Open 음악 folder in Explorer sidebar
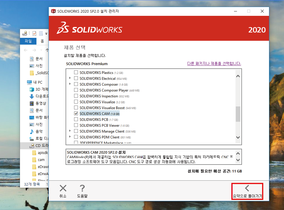 36,132
